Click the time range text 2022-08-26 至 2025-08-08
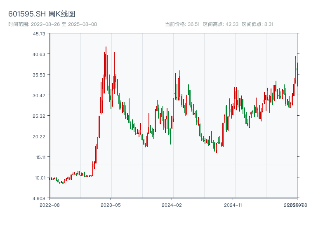This screenshot has height=247, width=330. click(x=64, y=24)
